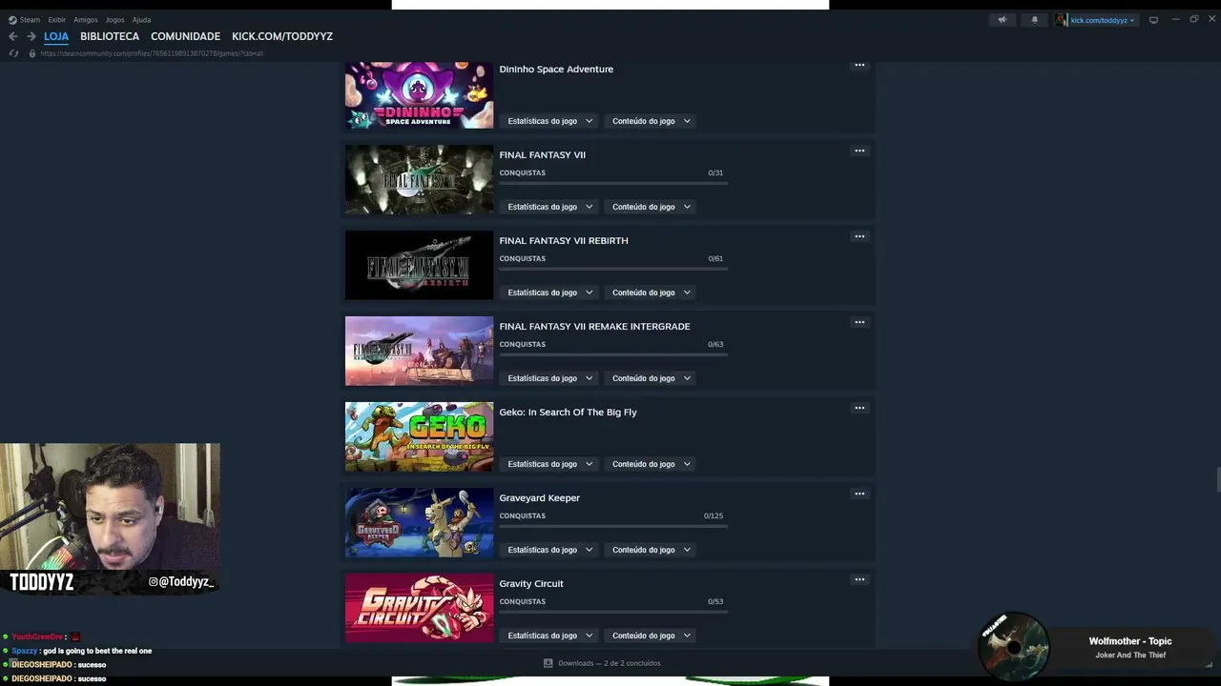This screenshot has height=686, width=1221.
Task: Click the FINAL FANTASY VII game thumbnail
Action: tap(419, 179)
